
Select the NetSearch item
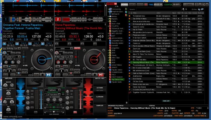point(115,14)
